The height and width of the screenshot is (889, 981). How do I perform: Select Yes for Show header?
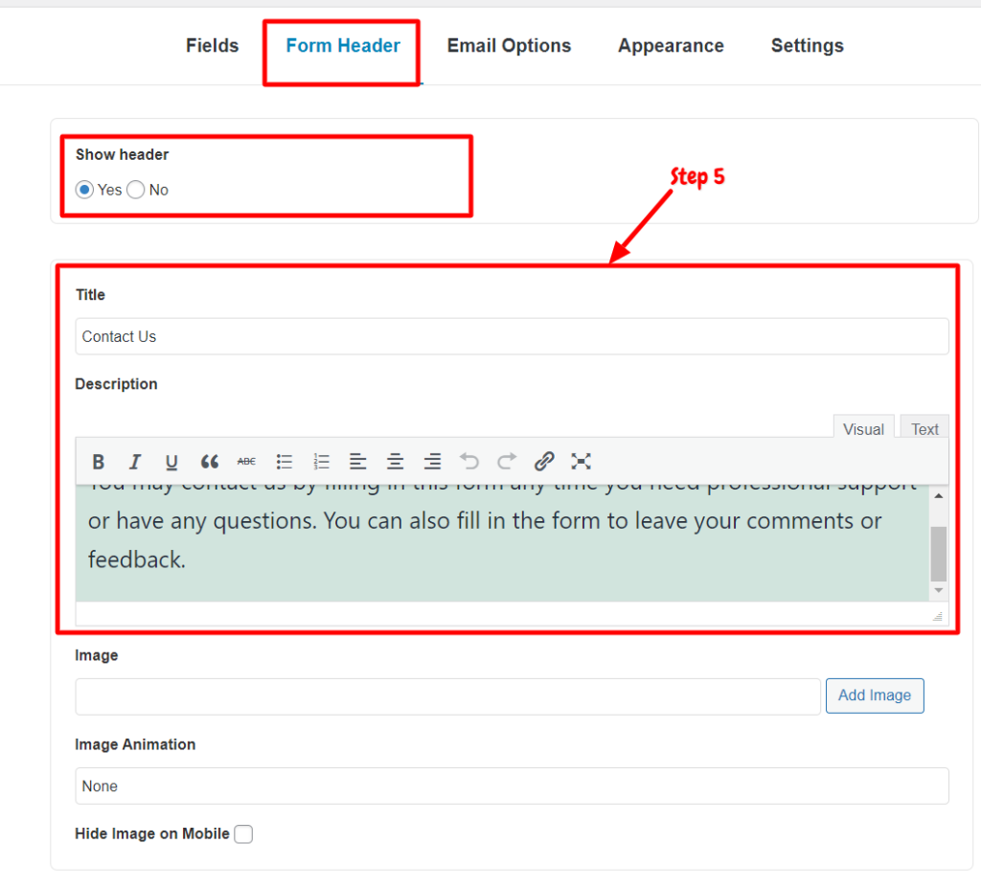click(84, 190)
